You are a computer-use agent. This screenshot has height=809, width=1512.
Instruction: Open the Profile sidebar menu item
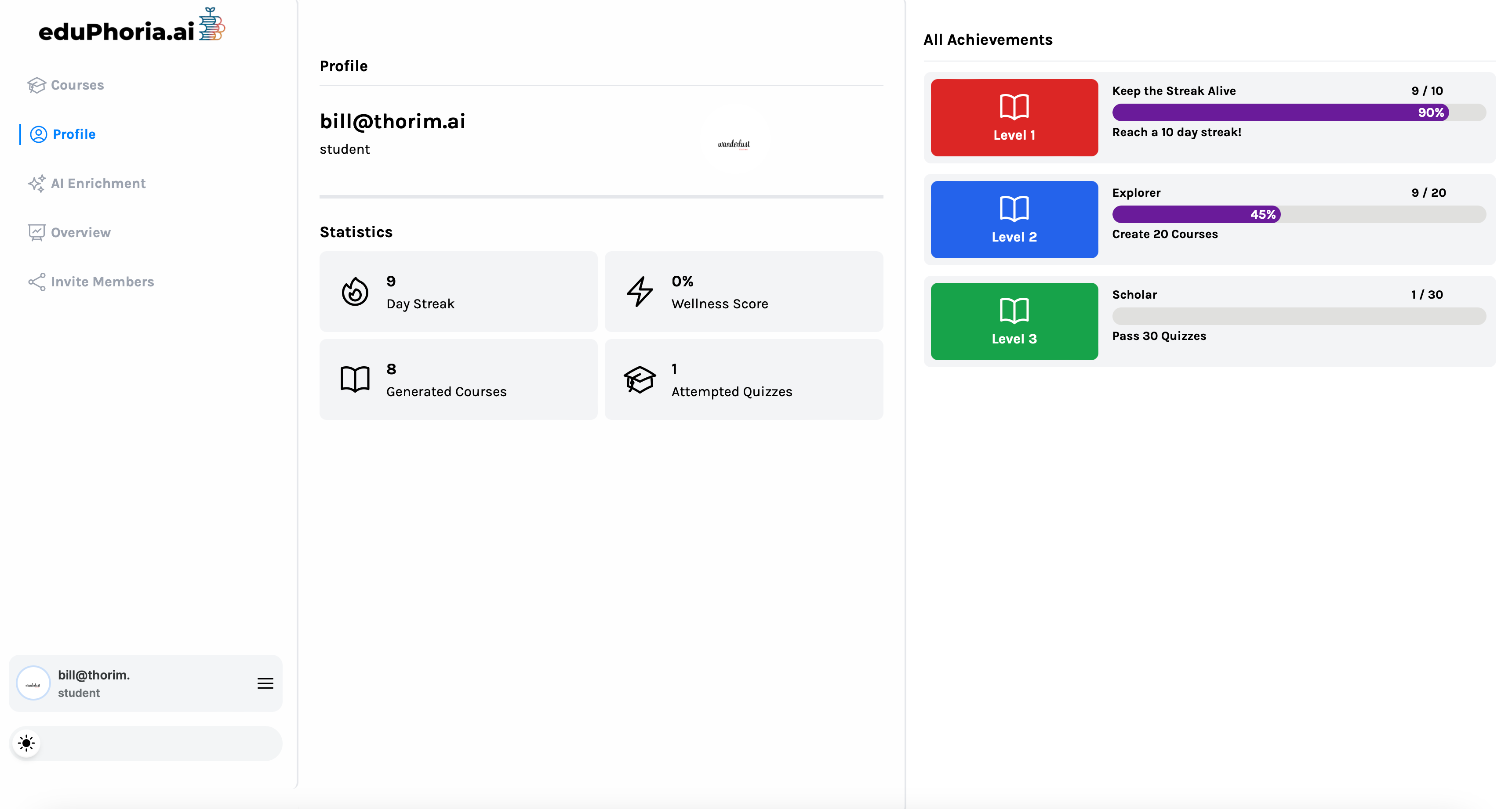pyautogui.click(x=73, y=134)
